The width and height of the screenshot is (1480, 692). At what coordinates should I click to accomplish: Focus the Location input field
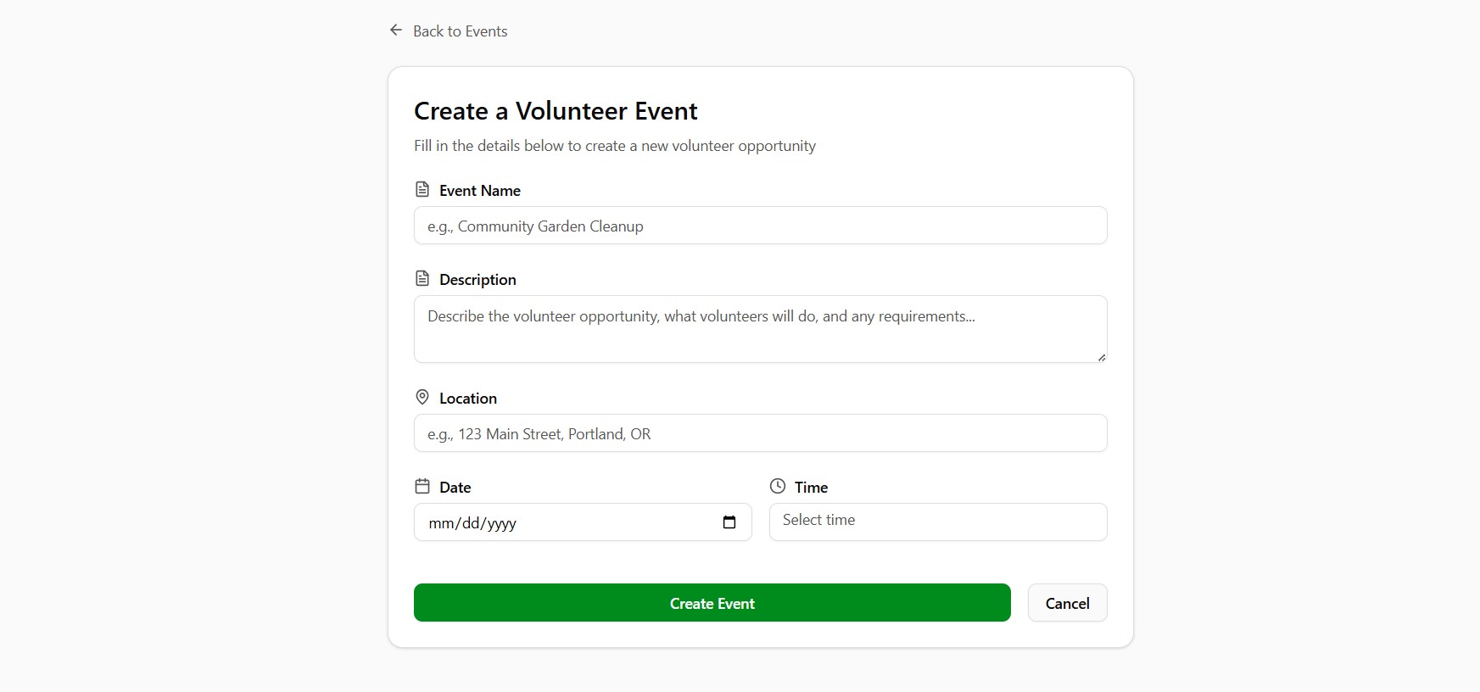tap(760, 433)
